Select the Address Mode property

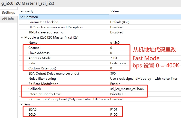39,58
